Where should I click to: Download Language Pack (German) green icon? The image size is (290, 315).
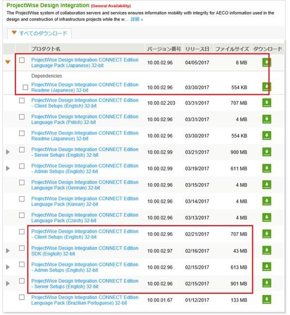(x=267, y=185)
